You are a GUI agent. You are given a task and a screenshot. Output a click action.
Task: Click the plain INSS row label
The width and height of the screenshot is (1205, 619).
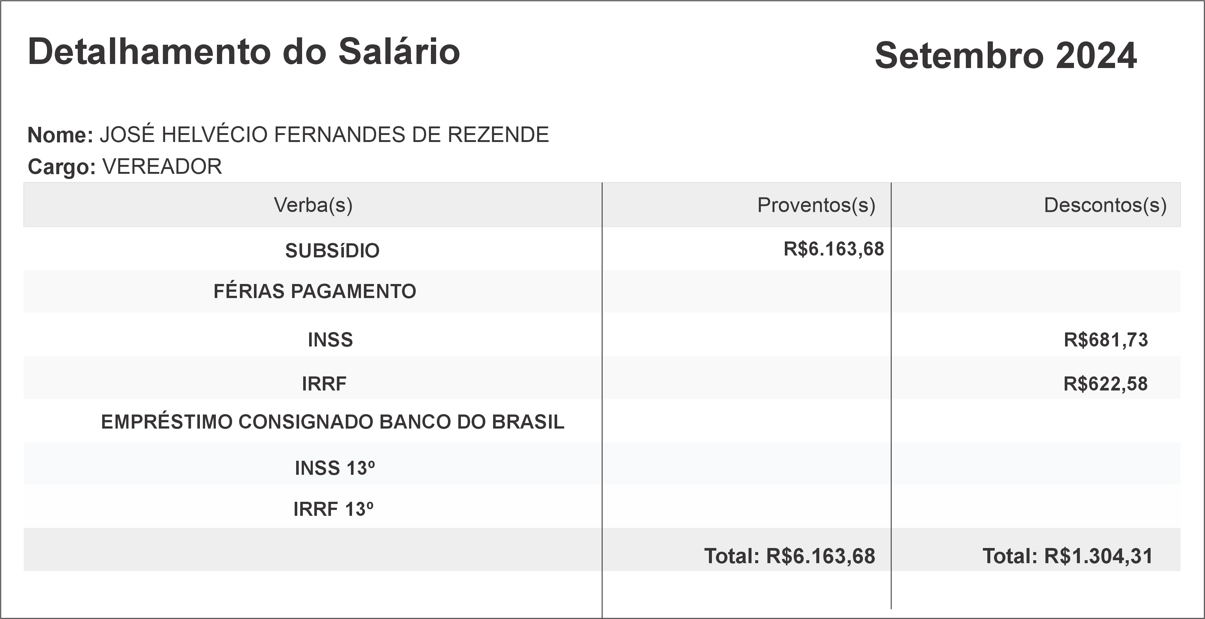330,340
